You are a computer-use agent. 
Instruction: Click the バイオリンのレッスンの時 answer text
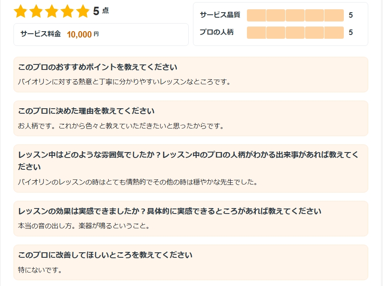click(x=138, y=182)
